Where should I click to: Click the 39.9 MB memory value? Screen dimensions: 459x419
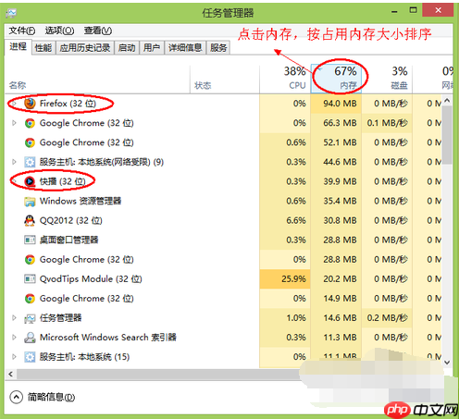click(340, 181)
